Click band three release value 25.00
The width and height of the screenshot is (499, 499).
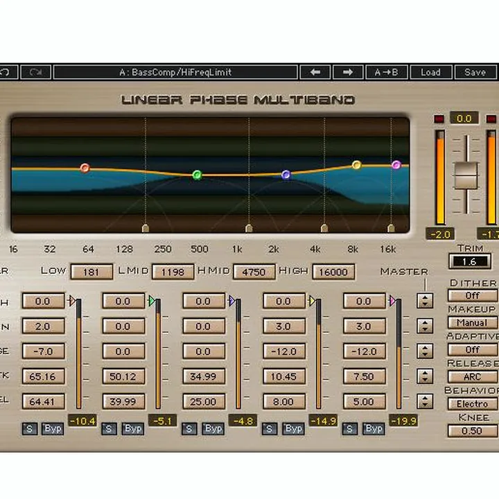(204, 401)
